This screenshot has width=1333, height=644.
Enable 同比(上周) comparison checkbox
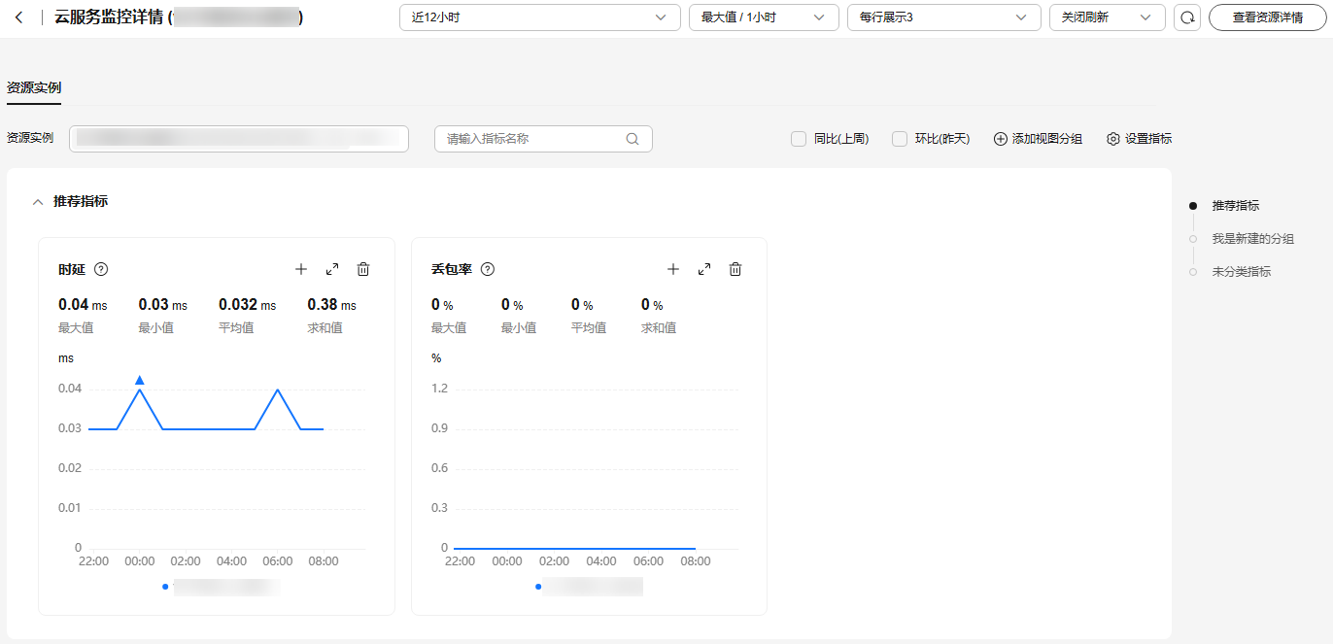point(799,139)
